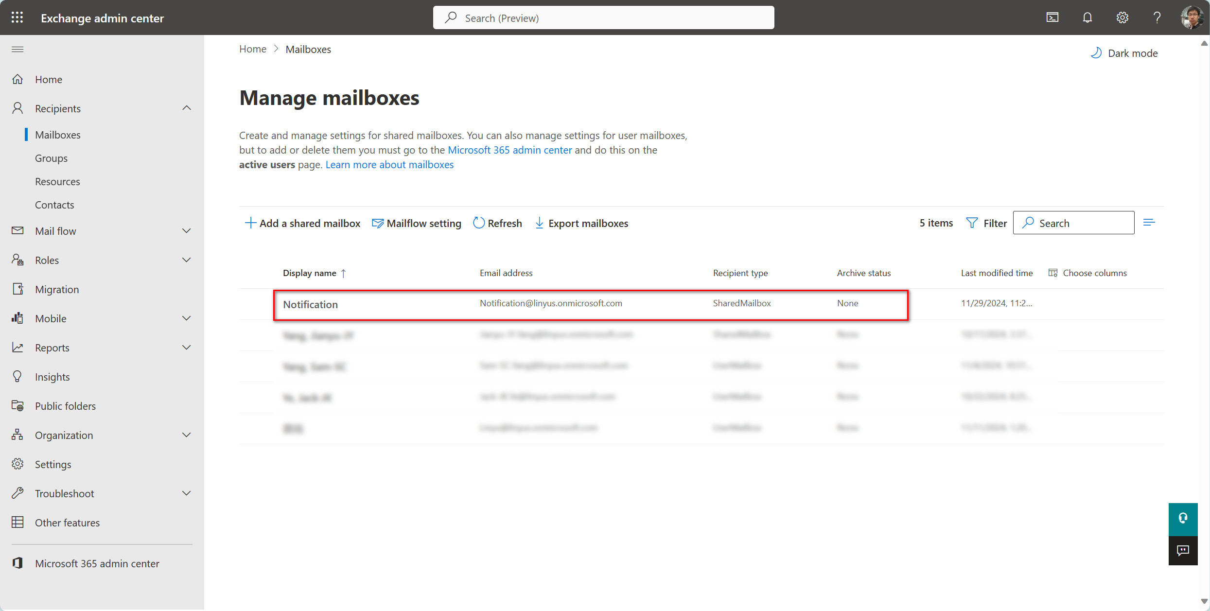Collapse the navigation pane with the hamburger icon

[17, 49]
